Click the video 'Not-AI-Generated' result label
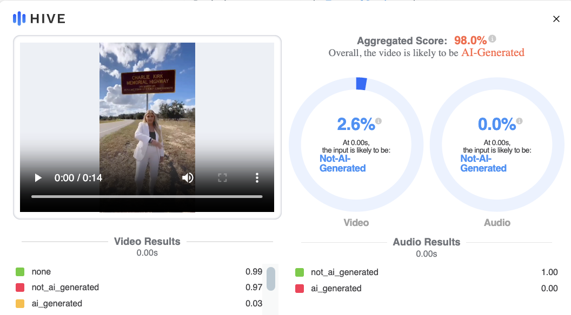 (343, 163)
